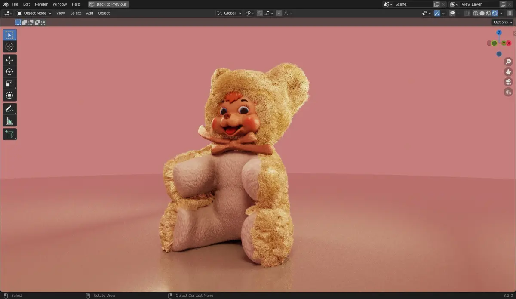Switch to Rendered shading
Viewport: 516px width, 299px height.
[x=495, y=13]
